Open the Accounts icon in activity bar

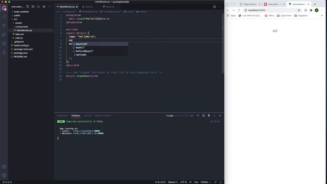4,167
